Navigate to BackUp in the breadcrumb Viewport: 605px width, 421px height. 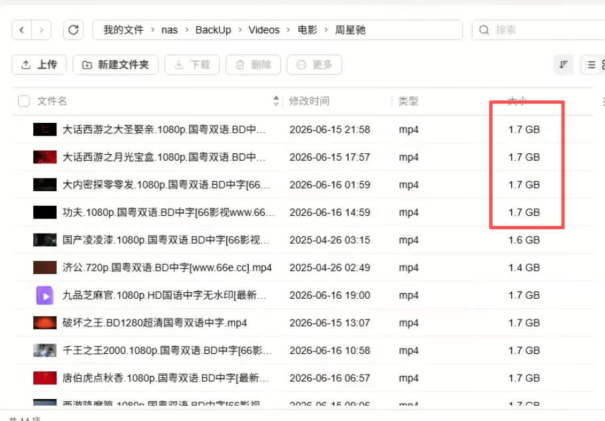(x=213, y=30)
